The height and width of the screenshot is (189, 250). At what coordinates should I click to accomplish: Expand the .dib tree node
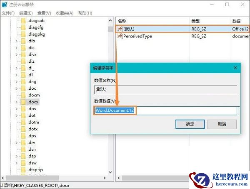(x=16, y=41)
